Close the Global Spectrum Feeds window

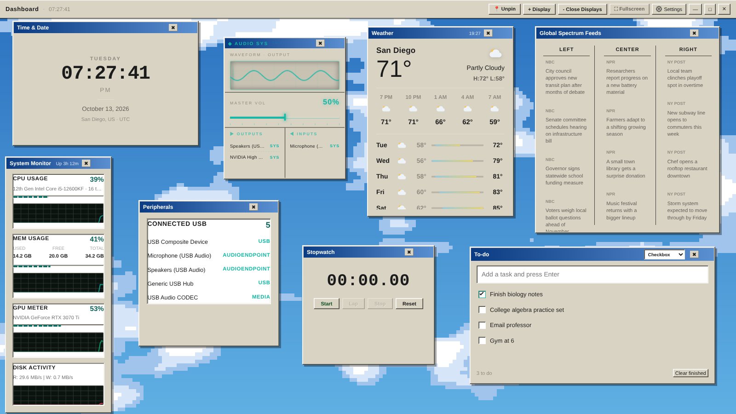[x=694, y=33]
